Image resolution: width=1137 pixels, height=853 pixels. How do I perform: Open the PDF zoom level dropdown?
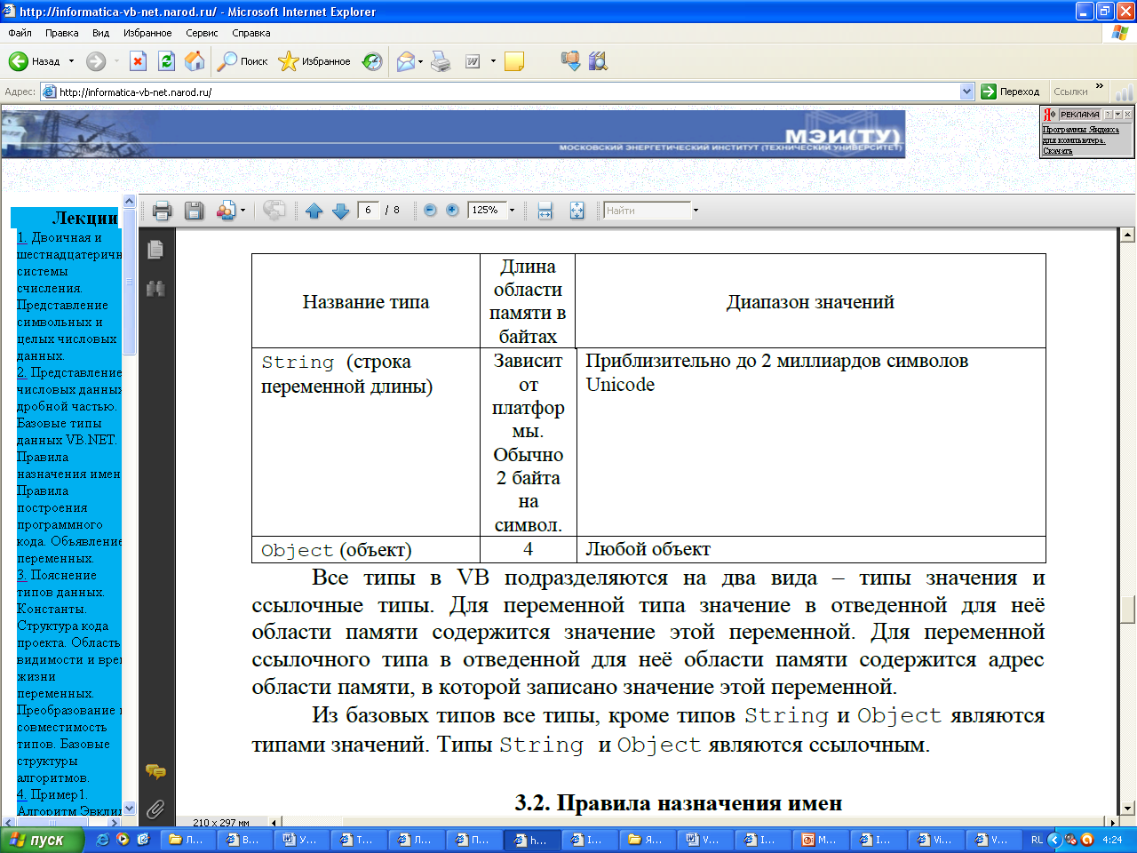[512, 211]
